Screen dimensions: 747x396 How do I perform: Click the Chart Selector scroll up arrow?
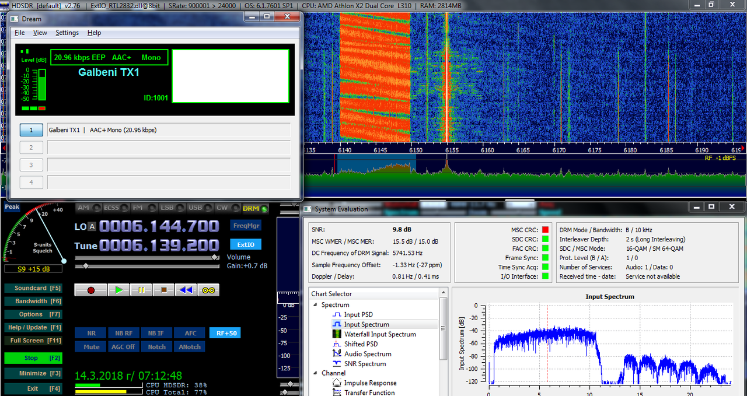click(x=444, y=293)
